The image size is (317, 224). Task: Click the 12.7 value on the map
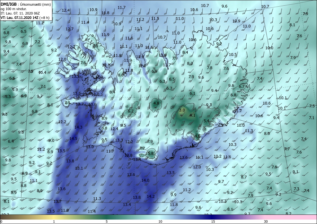(69, 29)
